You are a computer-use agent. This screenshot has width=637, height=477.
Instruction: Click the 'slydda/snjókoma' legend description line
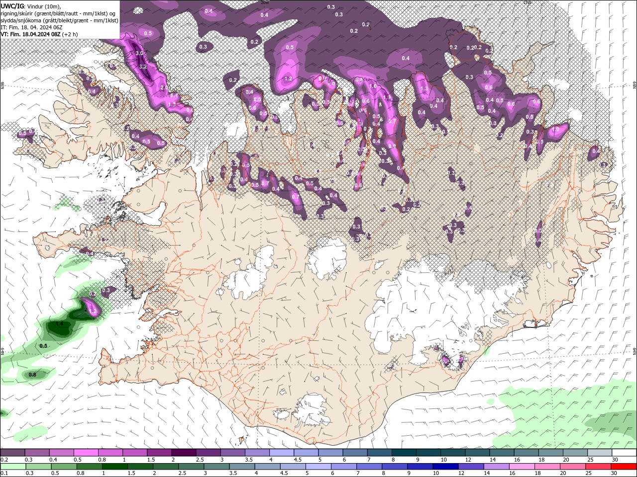[59, 20]
